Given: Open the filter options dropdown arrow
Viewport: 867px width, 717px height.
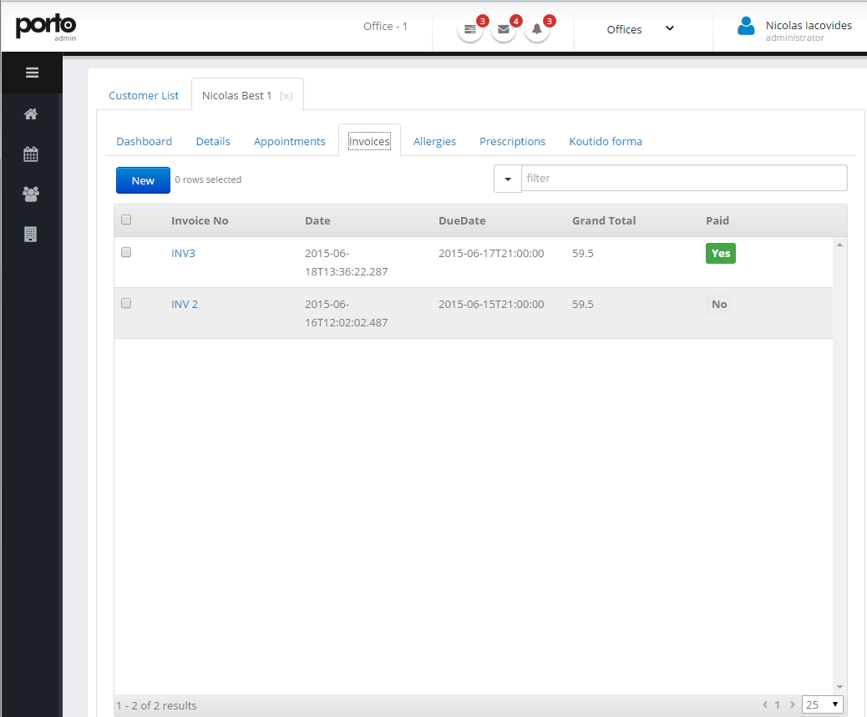Looking at the screenshot, I should click(508, 179).
